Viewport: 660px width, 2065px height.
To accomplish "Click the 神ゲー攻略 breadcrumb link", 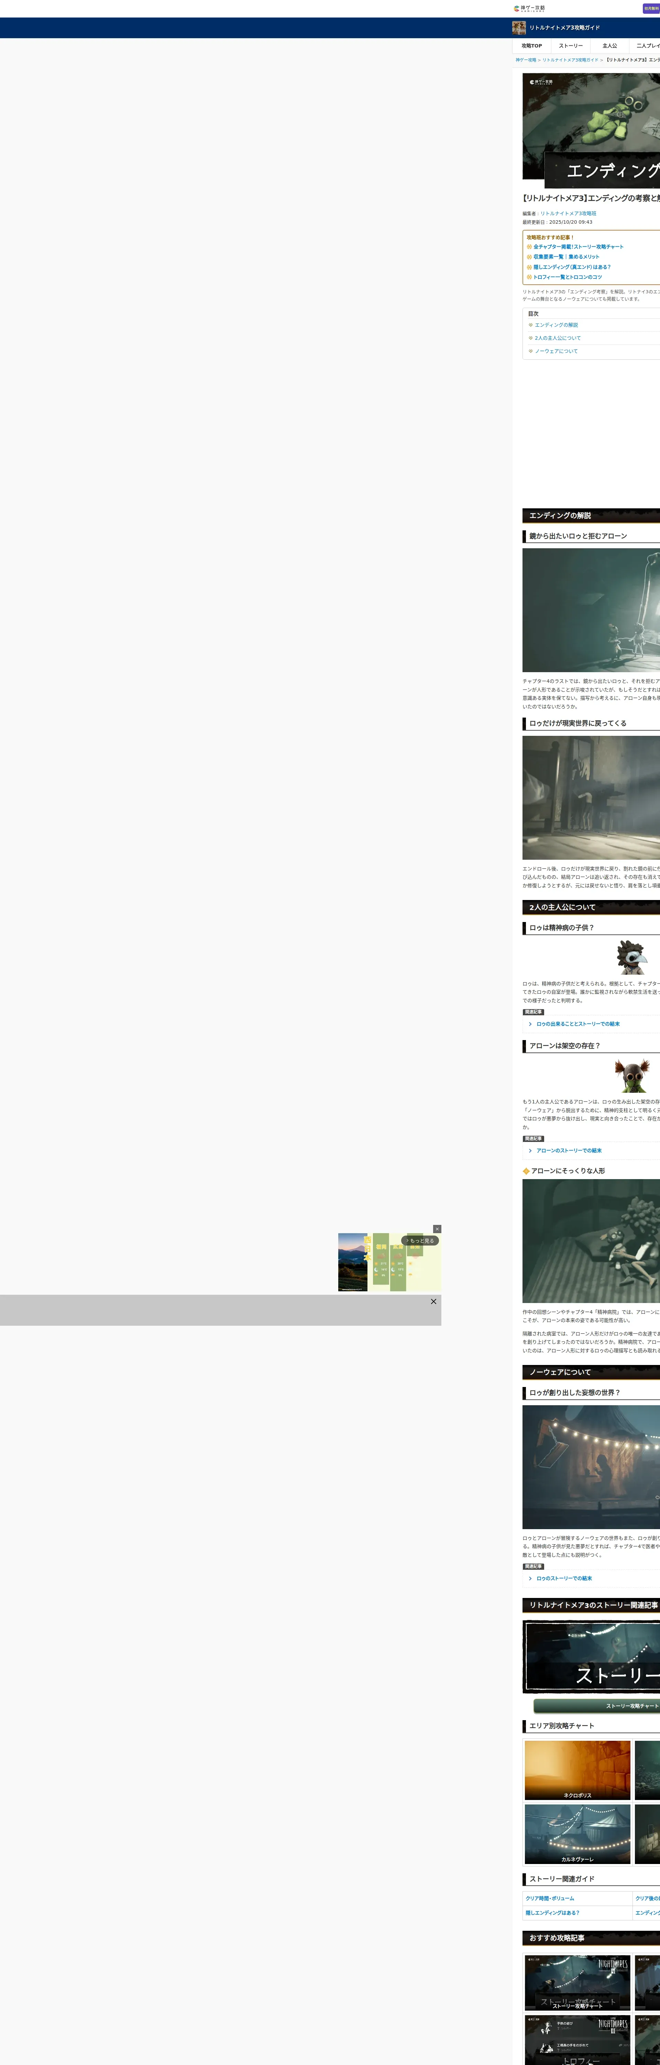I will tap(526, 60).
